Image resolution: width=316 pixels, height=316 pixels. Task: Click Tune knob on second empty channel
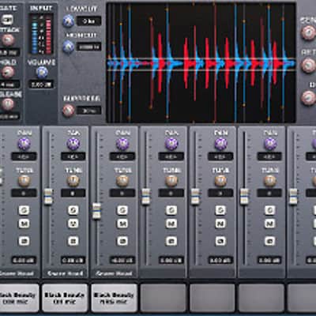(220, 181)
